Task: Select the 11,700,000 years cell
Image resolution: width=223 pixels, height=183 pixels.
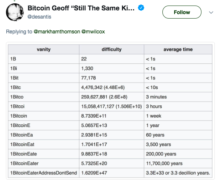Action: (164, 163)
